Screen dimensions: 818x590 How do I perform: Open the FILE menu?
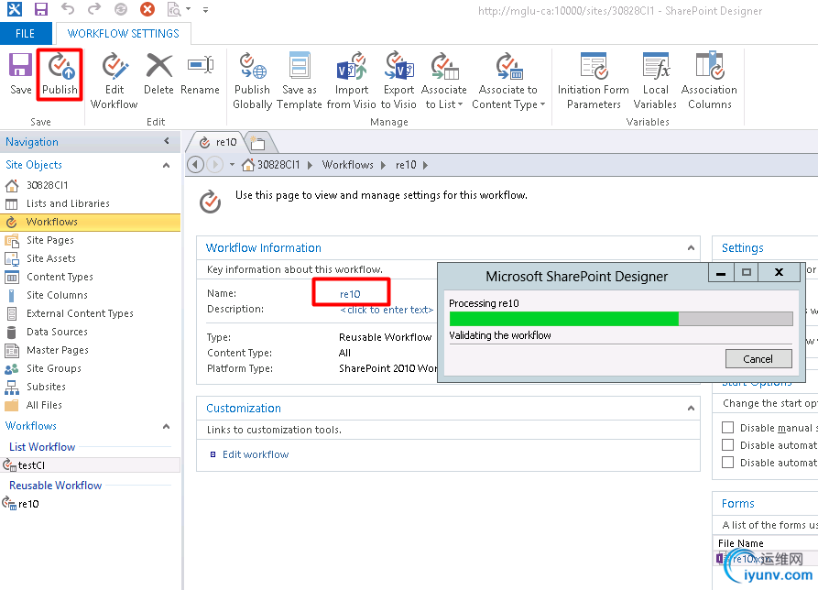(26, 33)
